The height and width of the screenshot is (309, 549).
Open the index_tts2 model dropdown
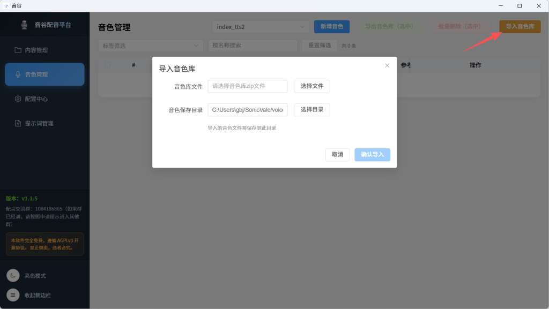(x=261, y=27)
